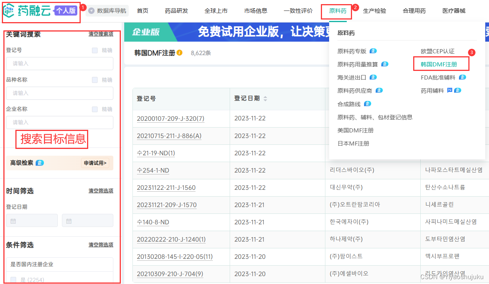Click into the 登记号 input field
Viewport: 489px width, 284px height.
tap(60, 63)
